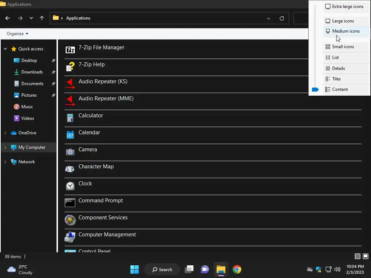Open Music in the sidebar
Image resolution: width=371 pixels, height=278 pixels.
point(23,107)
